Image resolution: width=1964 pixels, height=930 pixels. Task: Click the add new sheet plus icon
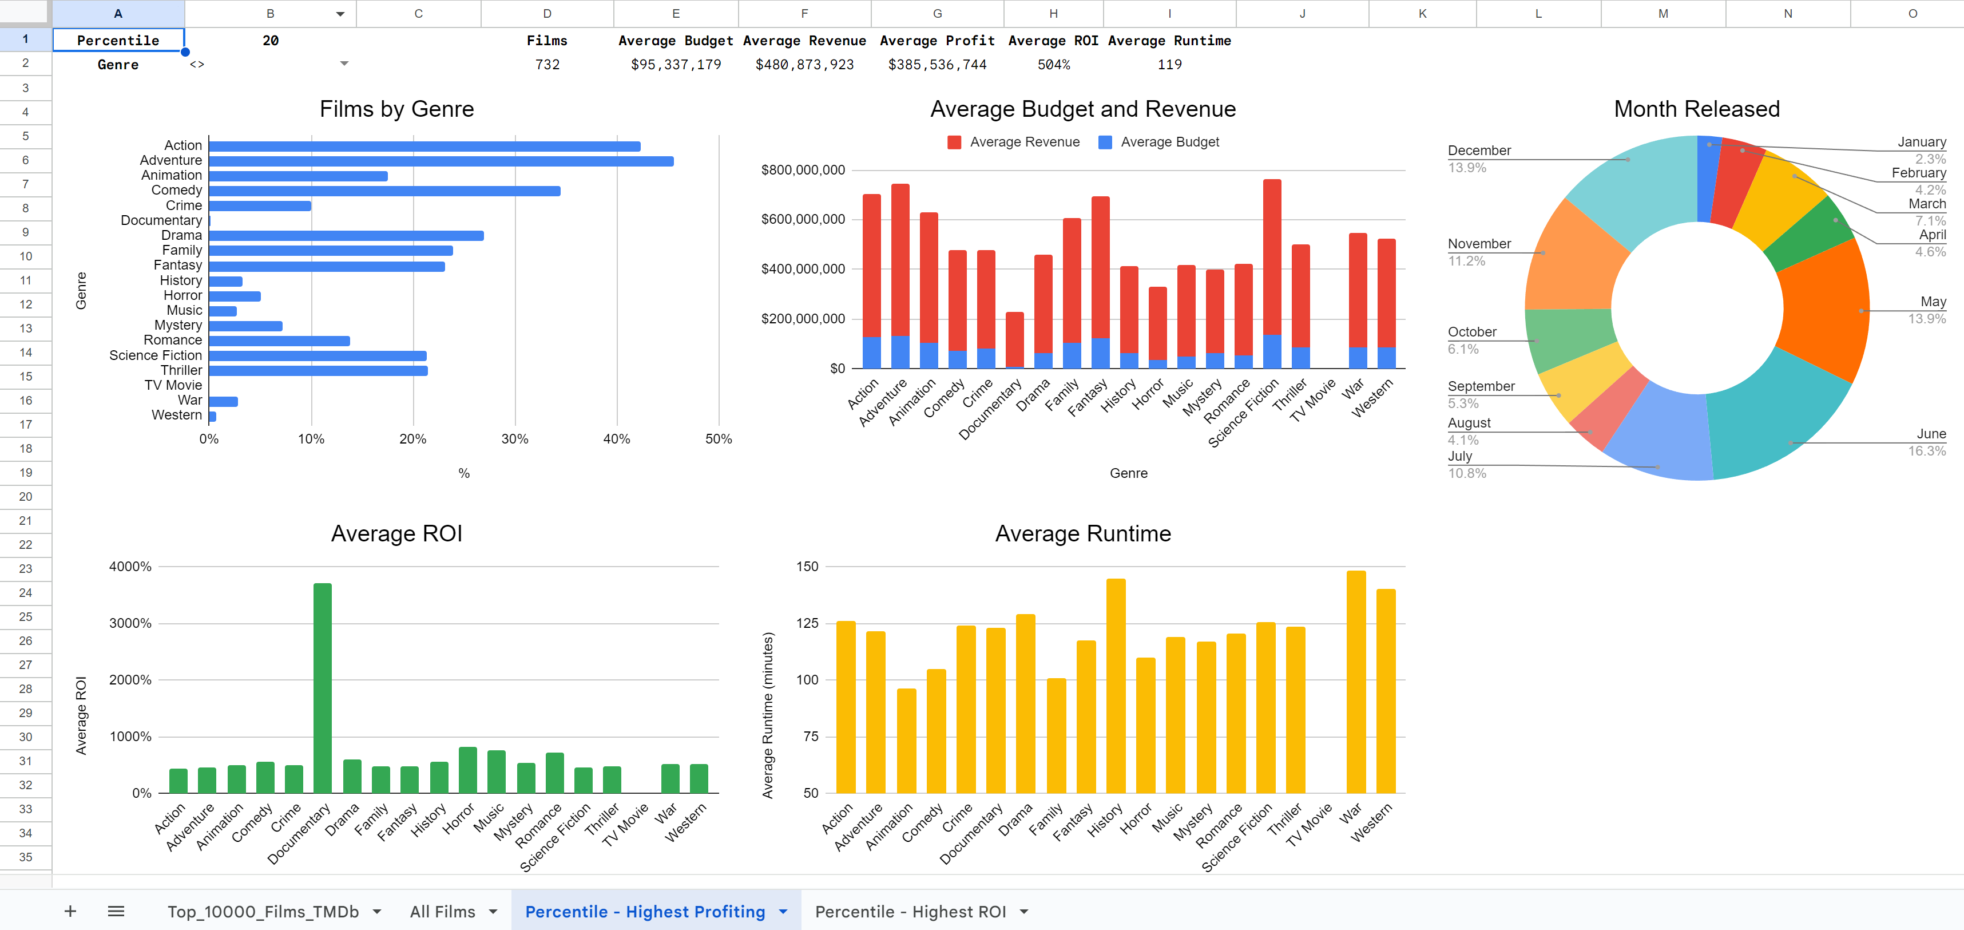point(70,911)
